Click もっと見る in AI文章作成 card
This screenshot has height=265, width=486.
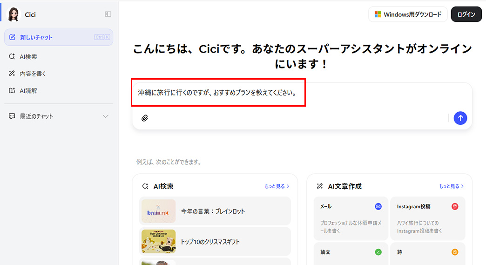pos(451,186)
